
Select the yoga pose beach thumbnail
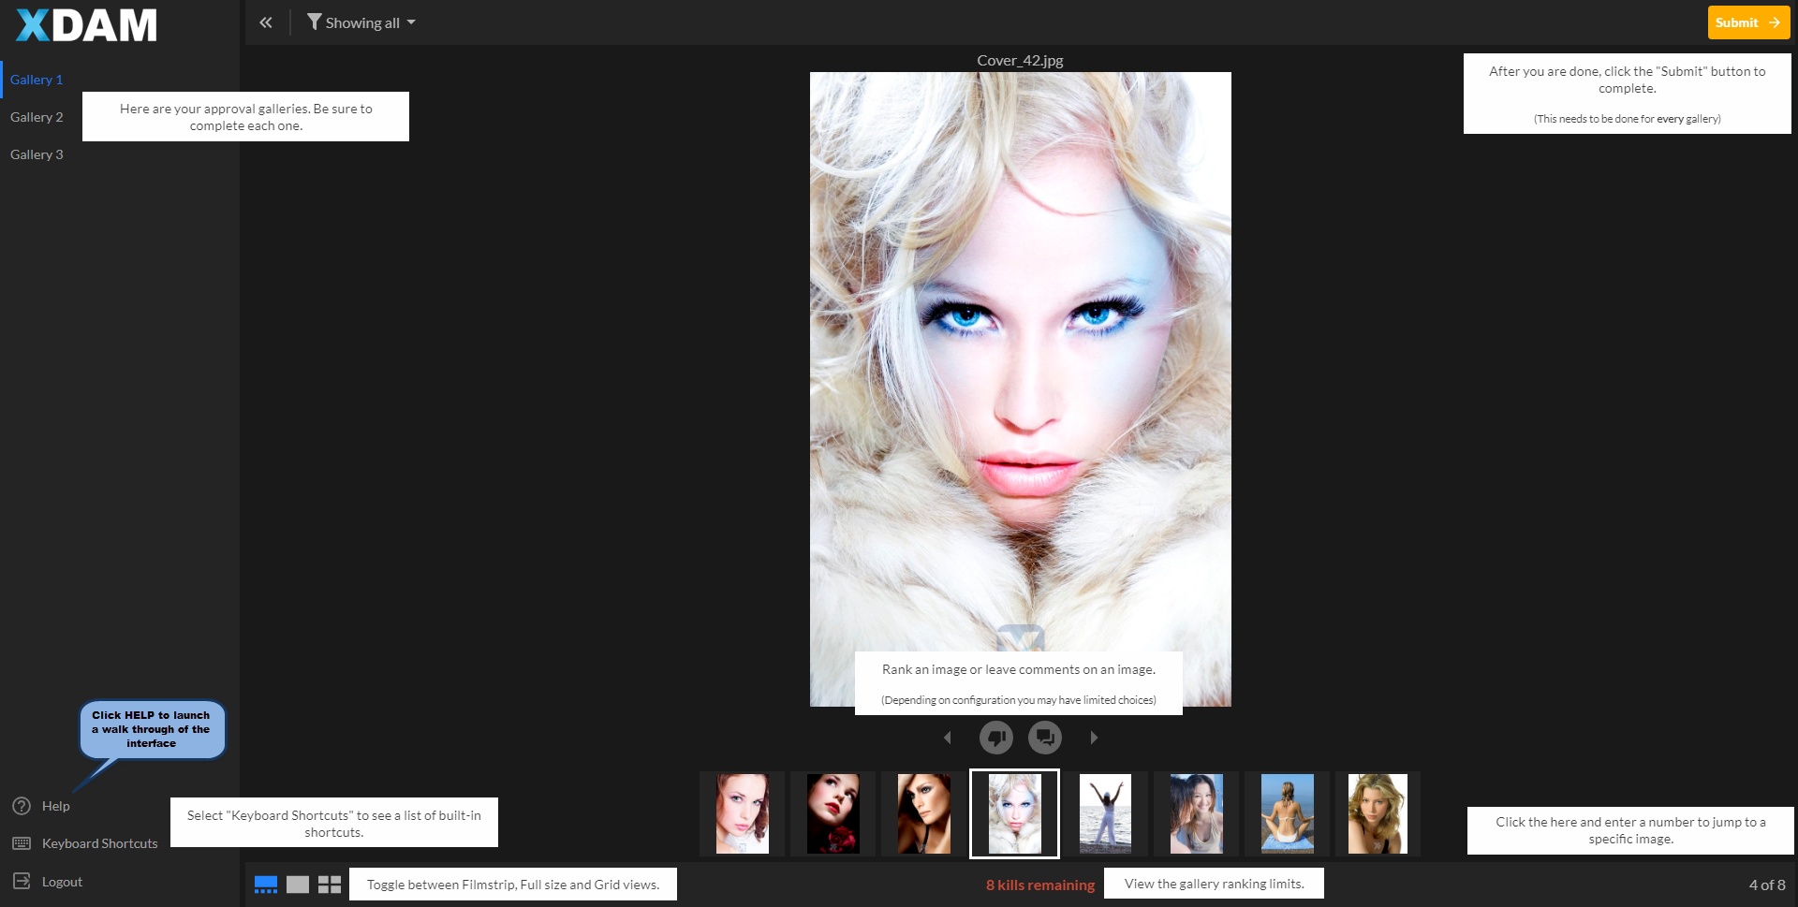[1287, 812]
